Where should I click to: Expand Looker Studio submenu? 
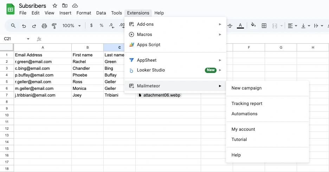(175, 70)
